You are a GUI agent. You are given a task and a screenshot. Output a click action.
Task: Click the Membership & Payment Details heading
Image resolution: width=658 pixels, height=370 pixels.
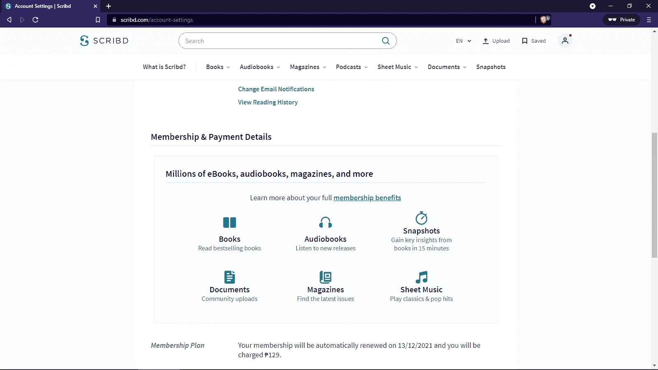tap(211, 137)
